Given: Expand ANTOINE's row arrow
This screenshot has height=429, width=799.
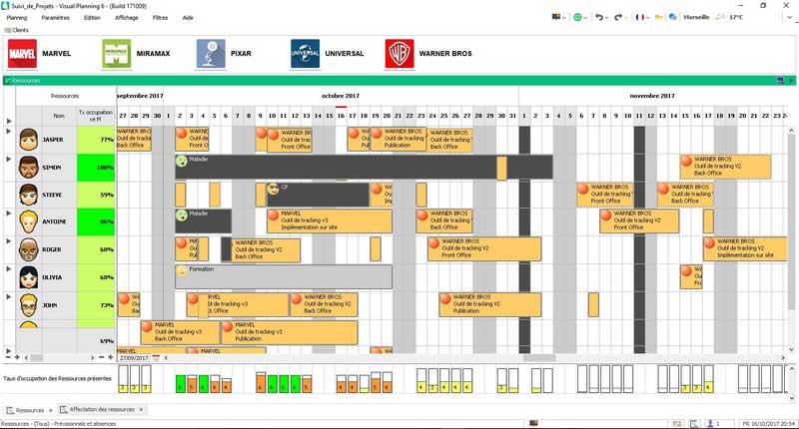Looking at the screenshot, I should click(9, 214).
